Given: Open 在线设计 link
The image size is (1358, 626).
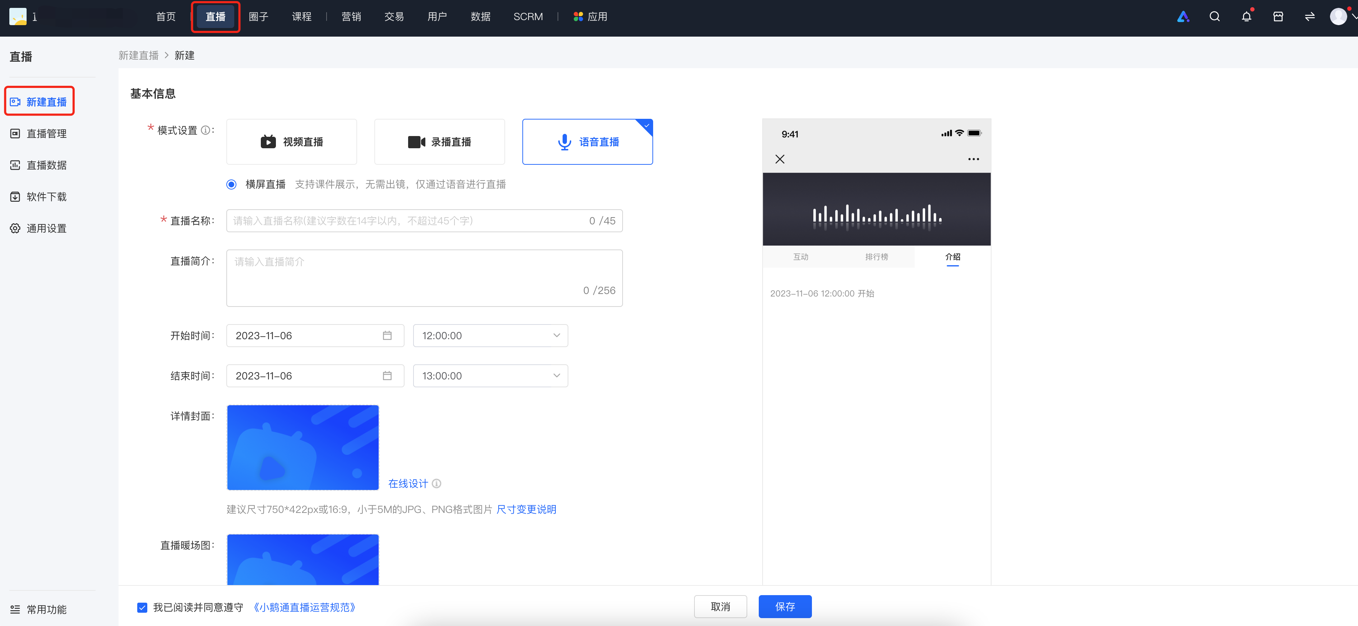Looking at the screenshot, I should pyautogui.click(x=408, y=483).
